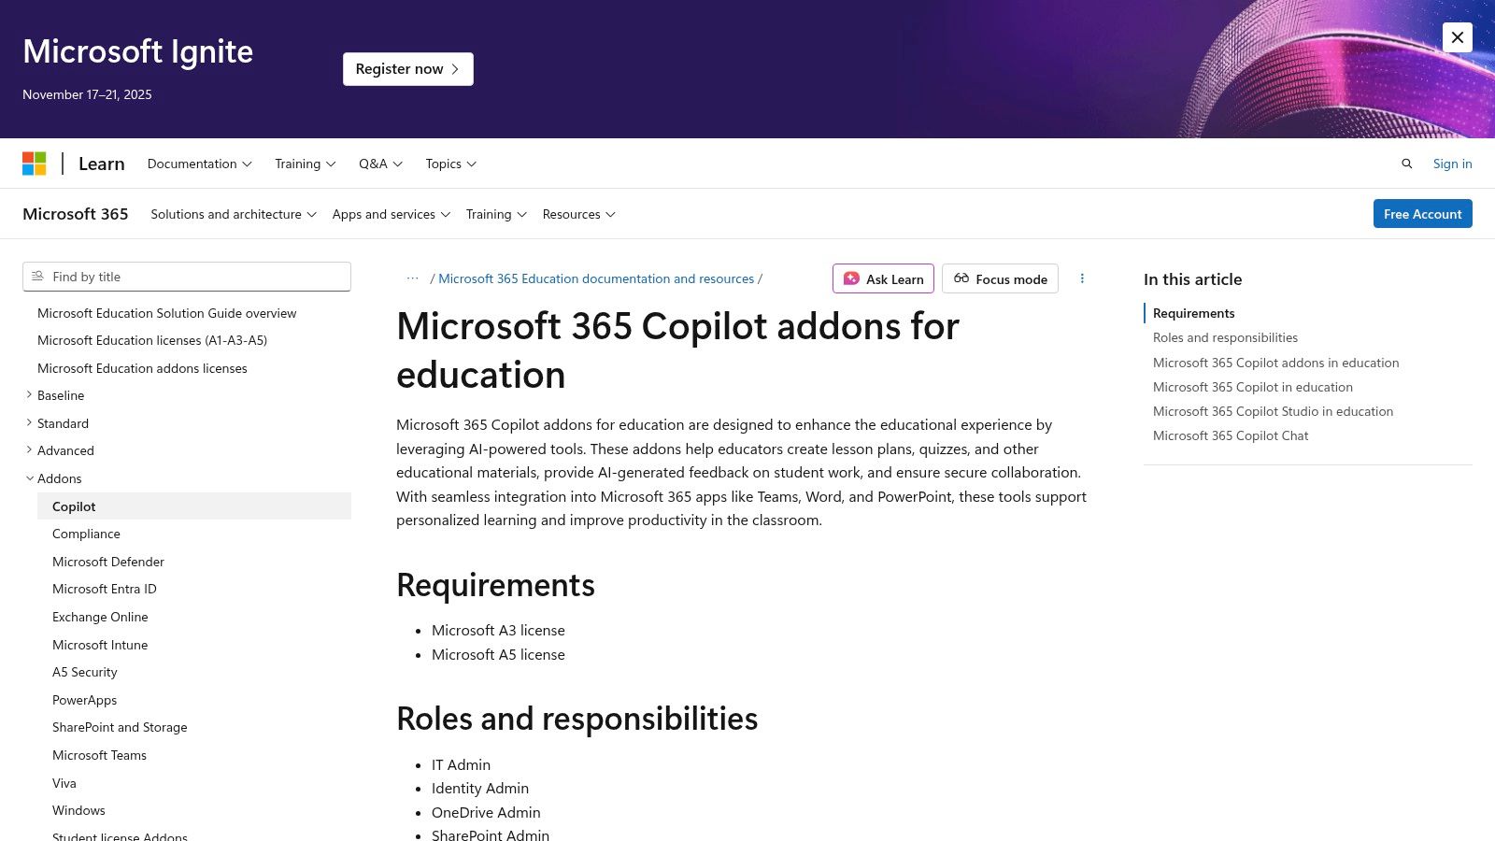Click the Sign in link

point(1452,164)
